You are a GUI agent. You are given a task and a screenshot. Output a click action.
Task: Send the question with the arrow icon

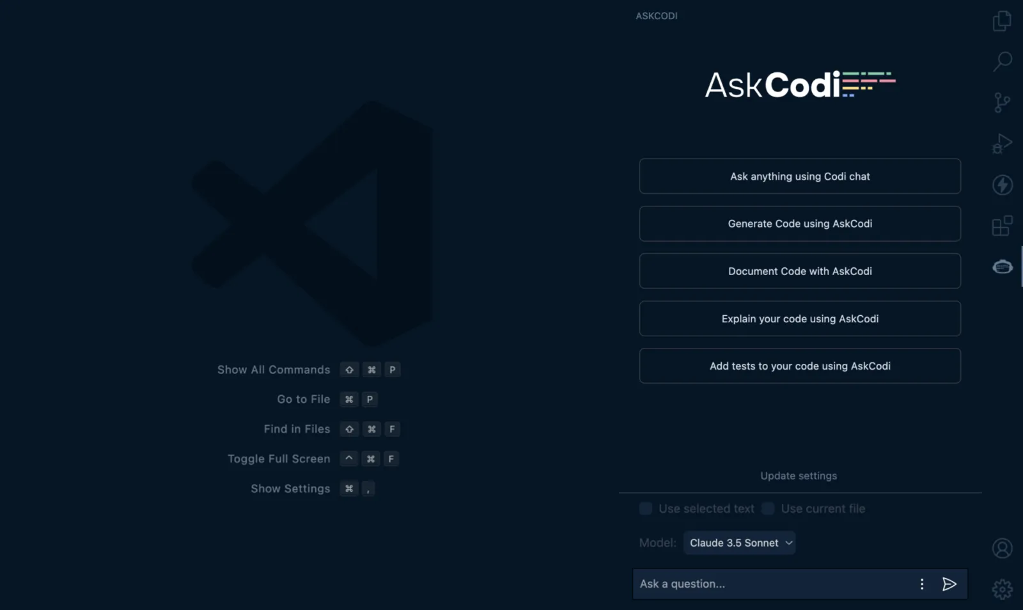click(949, 584)
